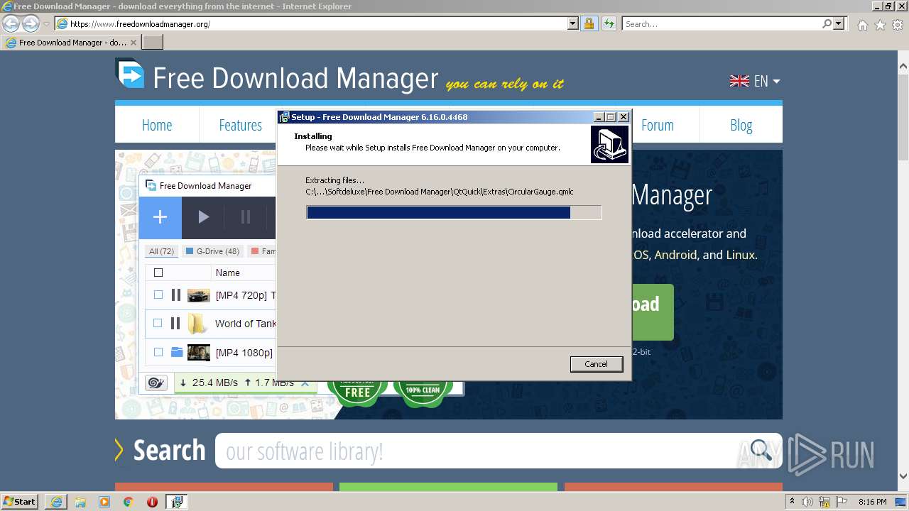Open the address bar autocomplete dropdown
The image size is (909, 511).
click(573, 23)
